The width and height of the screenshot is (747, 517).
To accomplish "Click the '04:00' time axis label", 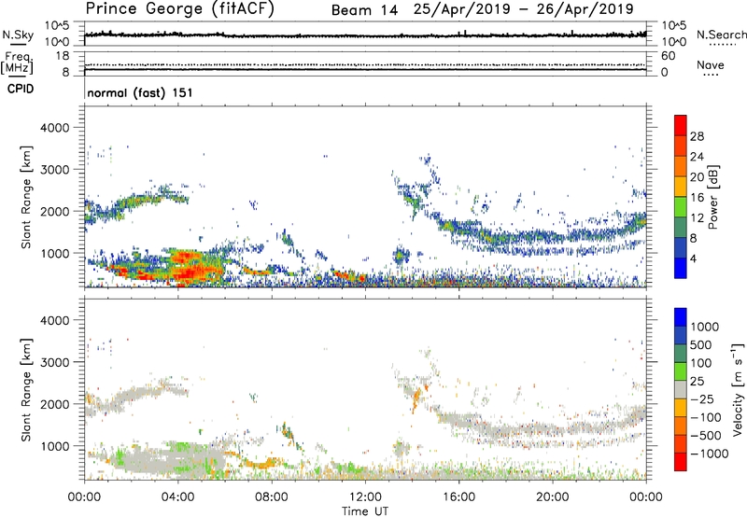I will click(177, 497).
